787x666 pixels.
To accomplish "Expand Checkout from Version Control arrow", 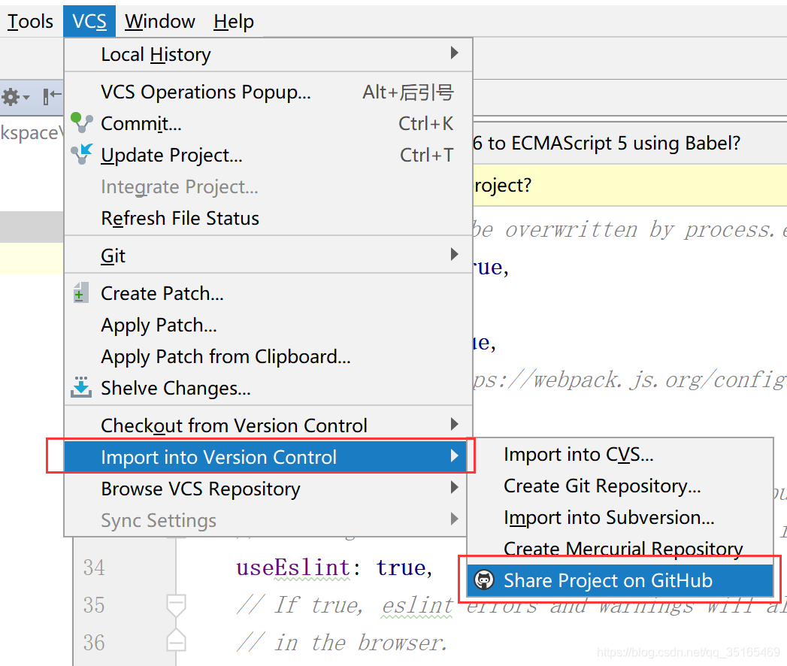I will 454,425.
